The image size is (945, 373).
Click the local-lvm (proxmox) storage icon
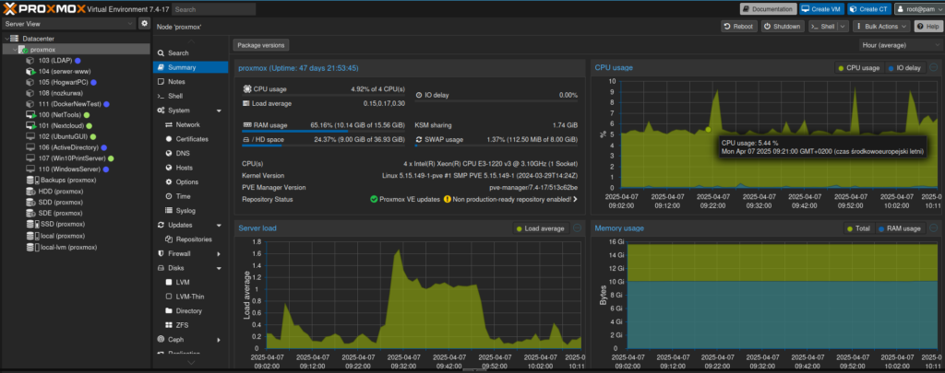[x=30, y=247]
